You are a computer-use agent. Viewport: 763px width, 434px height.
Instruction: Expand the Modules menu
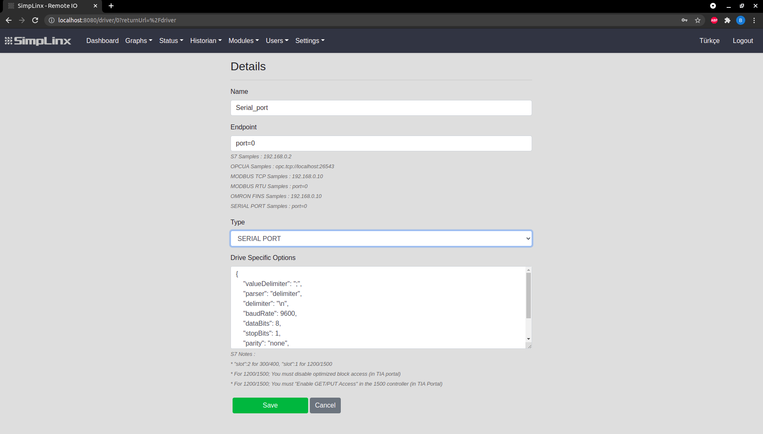(244, 41)
